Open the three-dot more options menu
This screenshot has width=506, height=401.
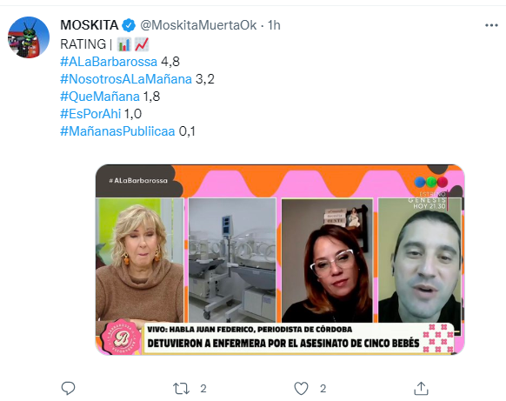[x=491, y=25]
